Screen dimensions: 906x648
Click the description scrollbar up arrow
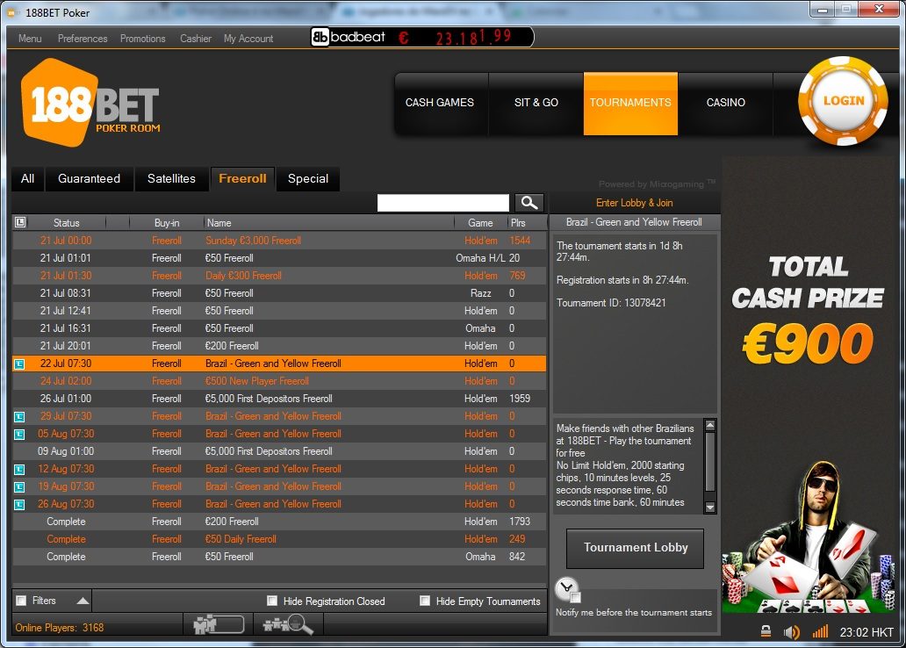710,425
